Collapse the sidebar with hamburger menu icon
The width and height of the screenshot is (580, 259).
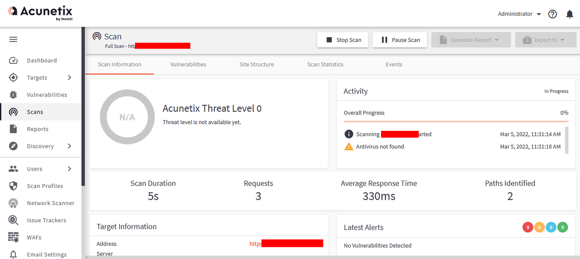[x=13, y=39]
